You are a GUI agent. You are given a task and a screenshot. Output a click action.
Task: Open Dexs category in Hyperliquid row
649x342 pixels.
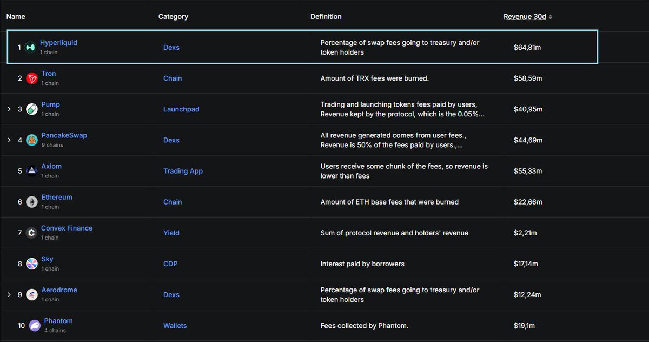[x=171, y=48]
